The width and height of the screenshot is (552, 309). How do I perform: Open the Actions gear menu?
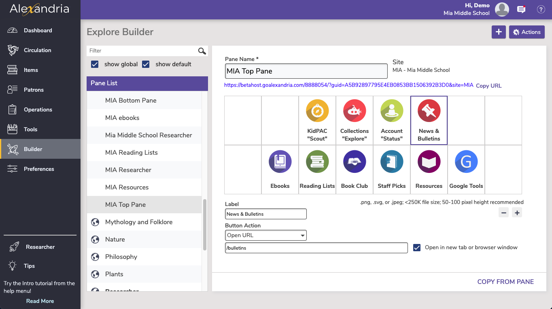click(527, 32)
